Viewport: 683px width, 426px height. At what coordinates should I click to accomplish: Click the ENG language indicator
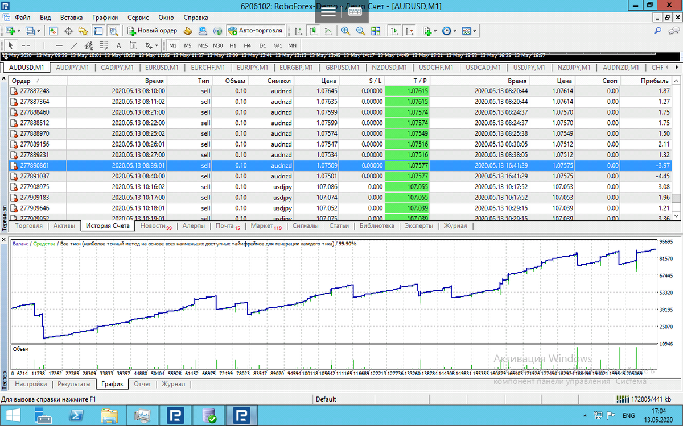[629, 416]
